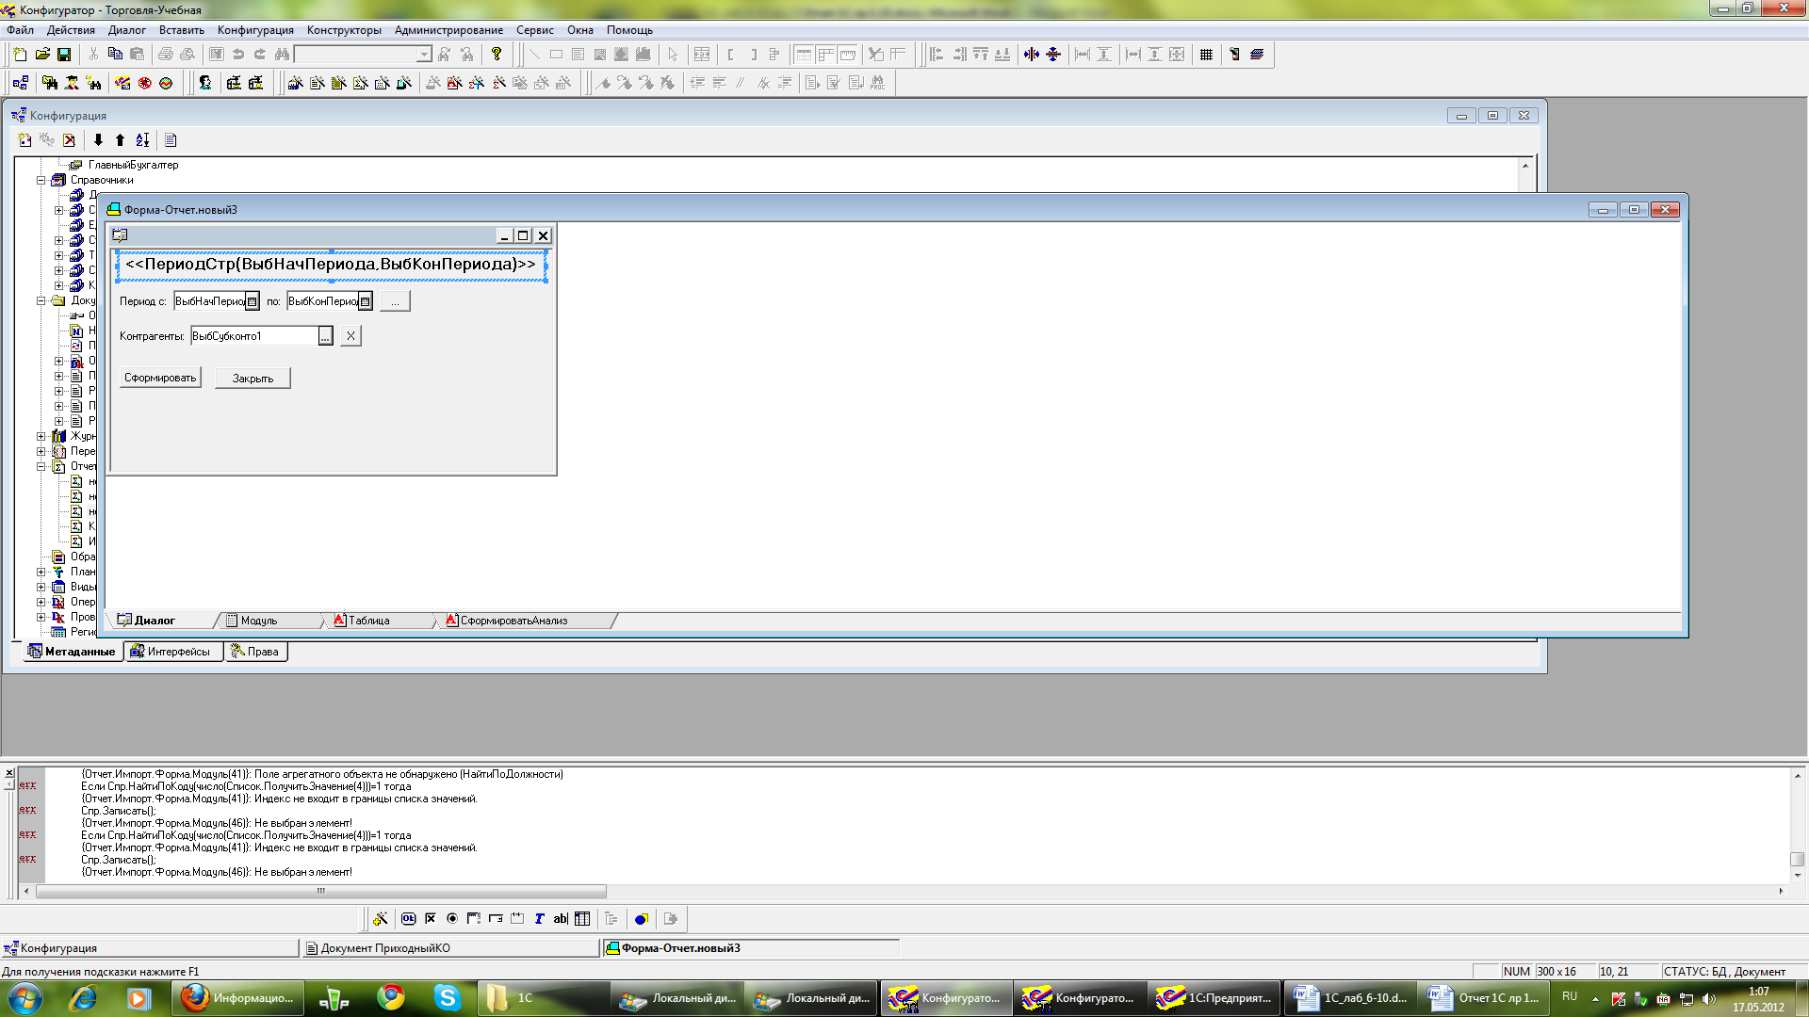This screenshot has height=1017, width=1809.
Task: Collapse the Документы tree node
Action: tap(41, 300)
